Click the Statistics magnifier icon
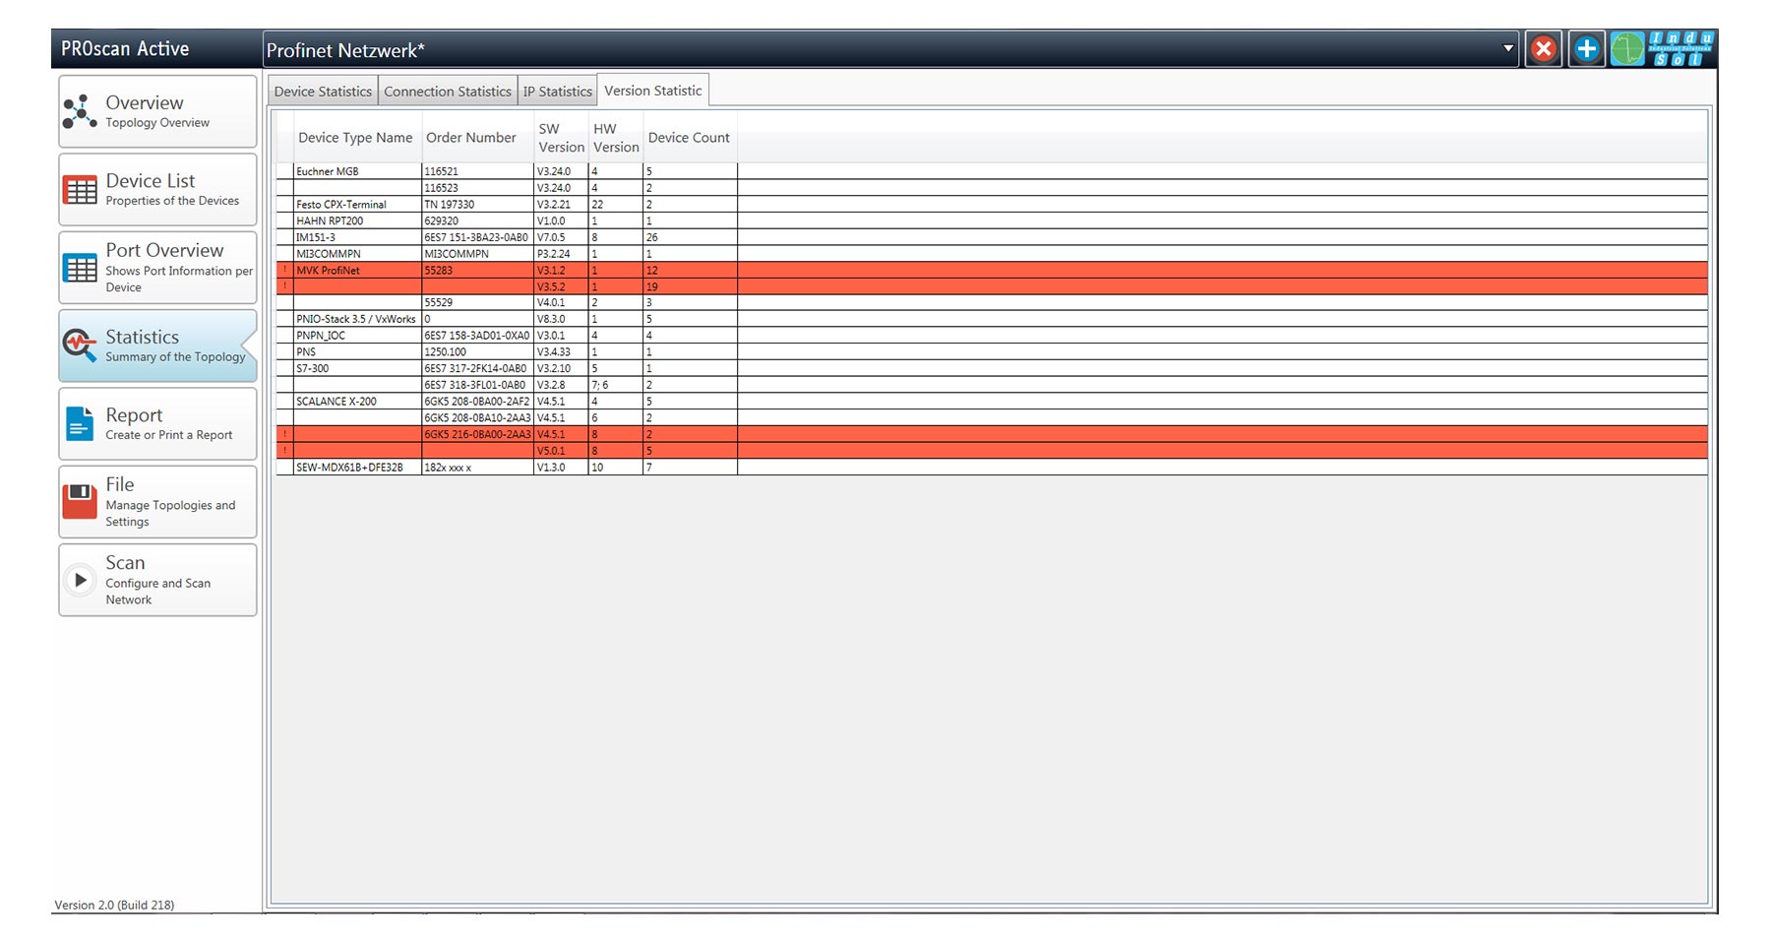The height and width of the screenshot is (942, 1771). click(80, 345)
